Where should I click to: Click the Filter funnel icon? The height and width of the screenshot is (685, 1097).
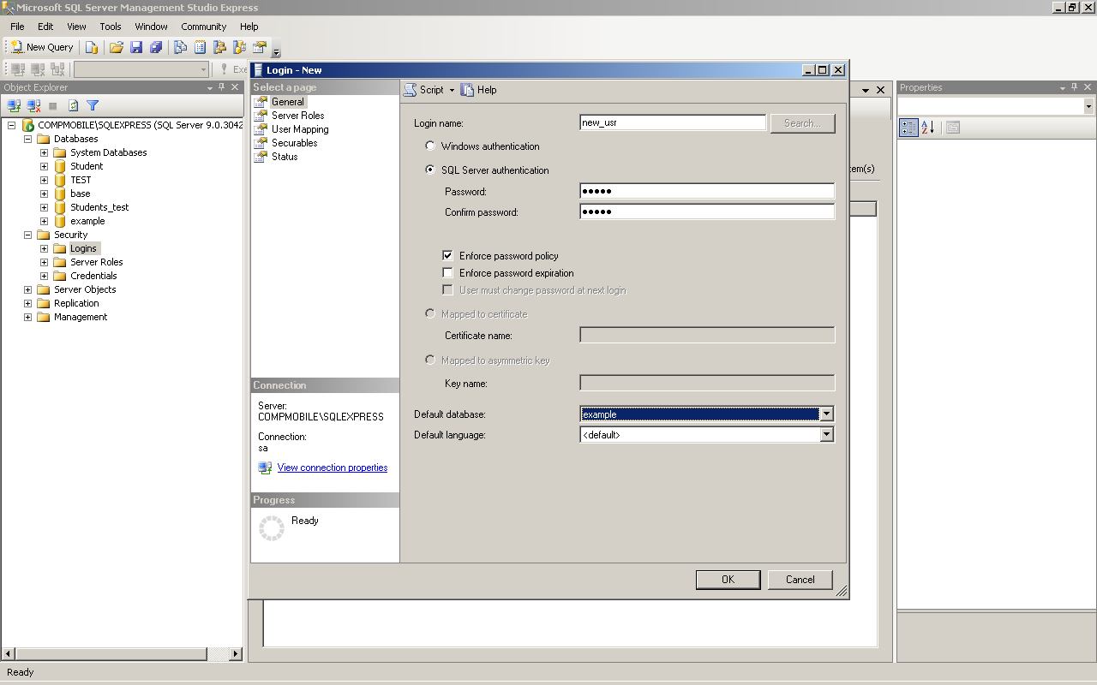(93, 105)
